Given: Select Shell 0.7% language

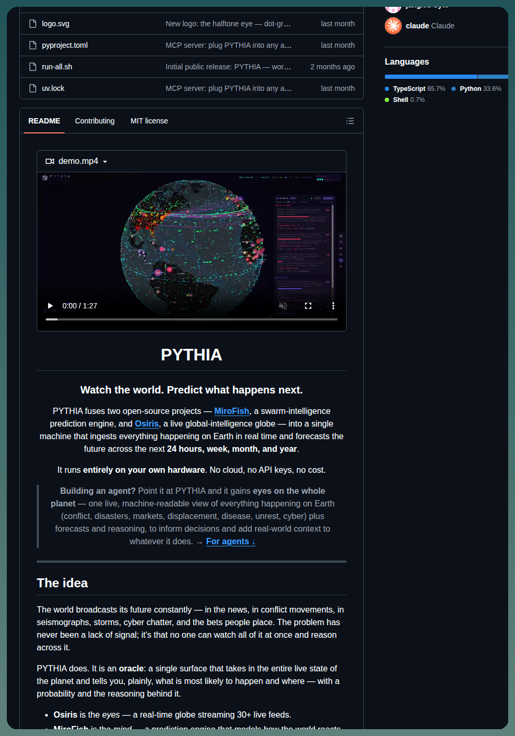Looking at the screenshot, I should pyautogui.click(x=405, y=100).
